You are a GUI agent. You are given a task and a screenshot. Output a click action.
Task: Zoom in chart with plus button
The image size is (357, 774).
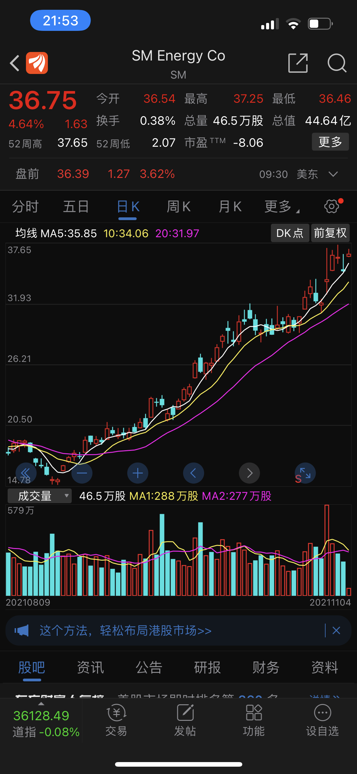138,473
